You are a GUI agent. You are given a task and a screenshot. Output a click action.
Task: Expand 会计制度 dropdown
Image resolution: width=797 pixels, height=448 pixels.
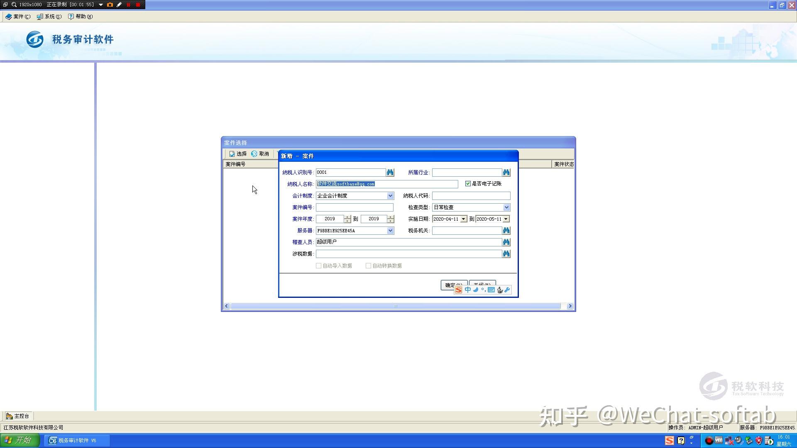tap(390, 196)
